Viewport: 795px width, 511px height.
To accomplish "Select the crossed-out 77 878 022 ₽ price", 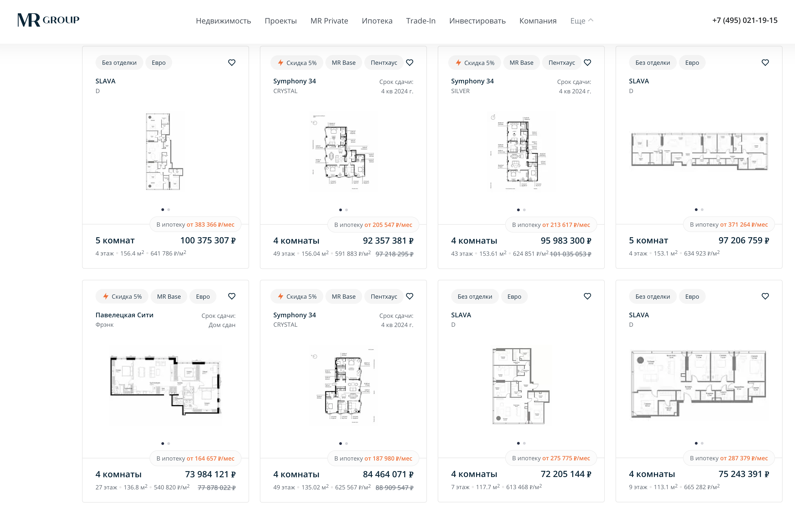I will click(x=216, y=488).
